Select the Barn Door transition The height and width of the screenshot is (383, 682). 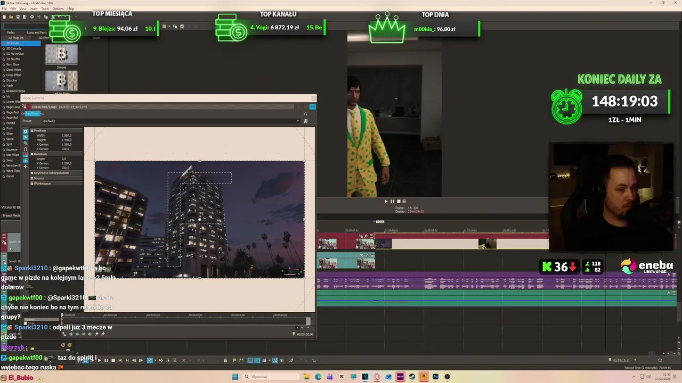[x=13, y=64]
